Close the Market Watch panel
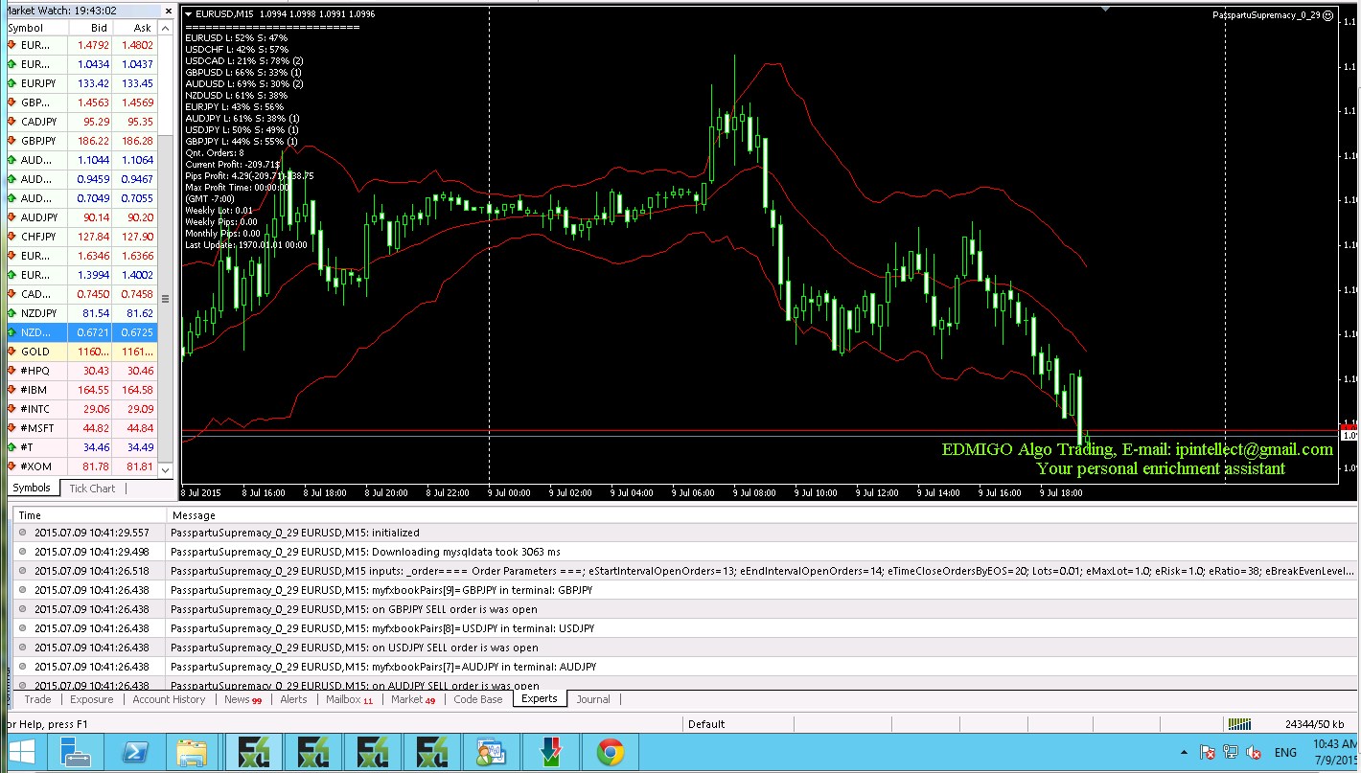Image resolution: width=1361 pixels, height=773 pixels. [171, 10]
